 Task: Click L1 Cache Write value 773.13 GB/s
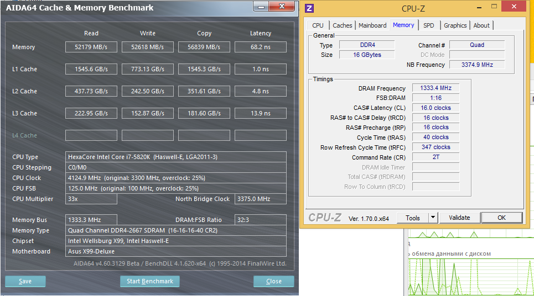pyautogui.click(x=148, y=69)
